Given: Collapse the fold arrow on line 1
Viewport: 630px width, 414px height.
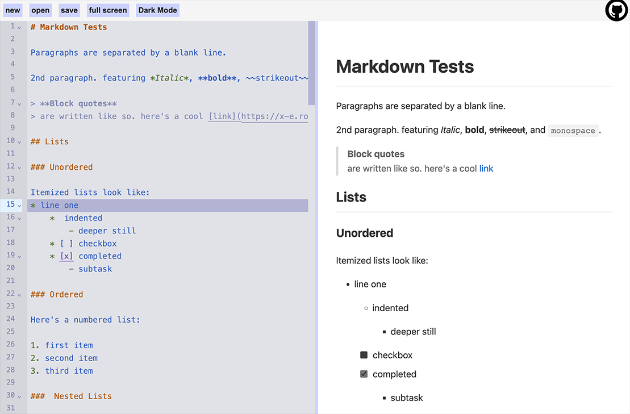Looking at the screenshot, I should 19,28.
